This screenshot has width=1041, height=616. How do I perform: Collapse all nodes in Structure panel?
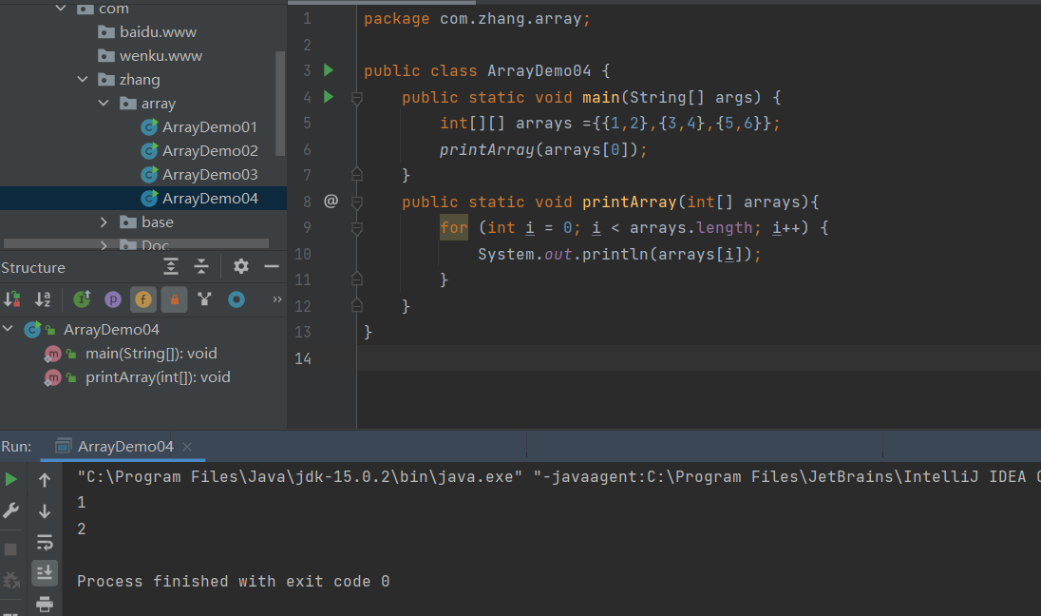[x=201, y=266]
